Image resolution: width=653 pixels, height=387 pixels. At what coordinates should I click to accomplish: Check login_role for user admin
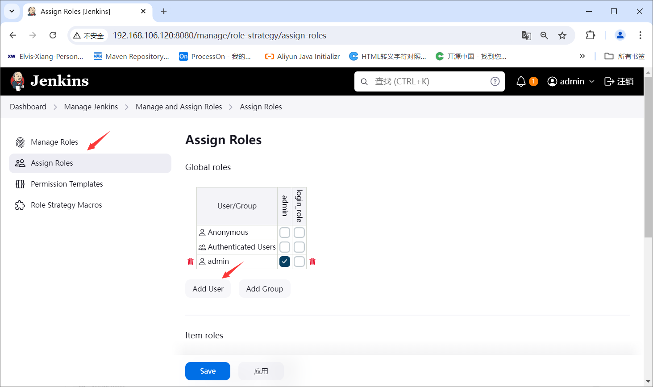[x=299, y=262]
